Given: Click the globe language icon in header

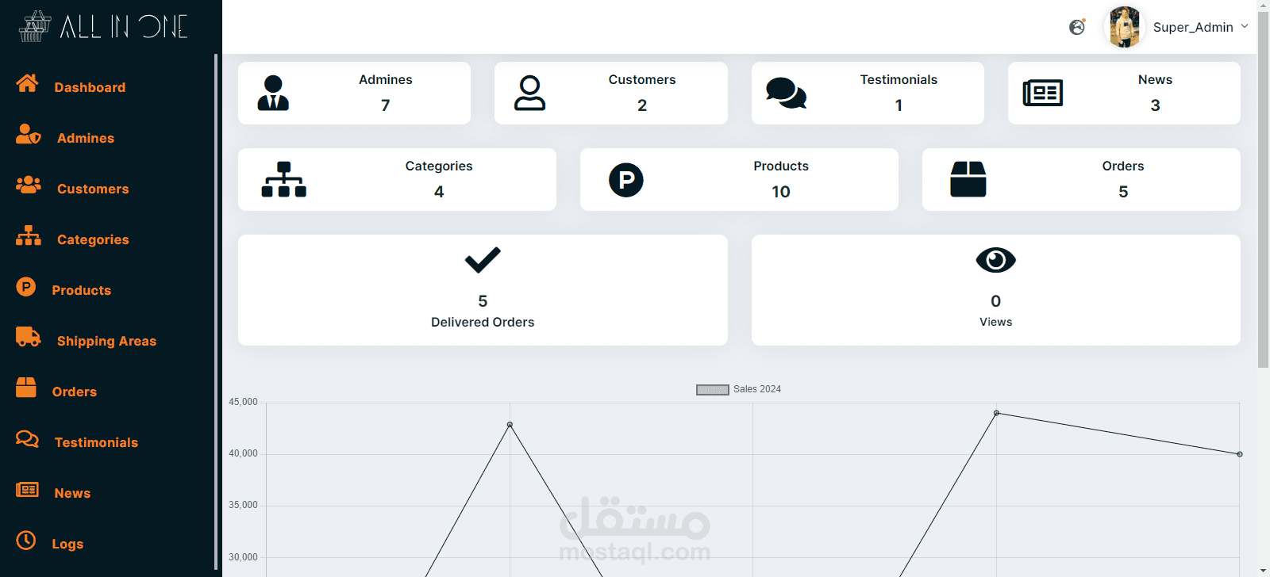Looking at the screenshot, I should point(1077,27).
